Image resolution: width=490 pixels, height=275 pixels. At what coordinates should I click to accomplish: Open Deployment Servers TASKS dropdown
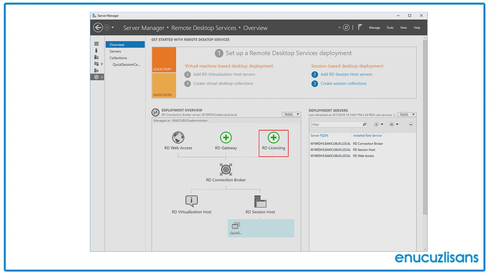coord(407,115)
